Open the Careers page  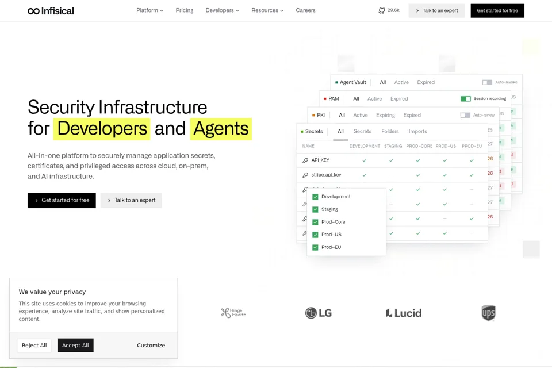pyautogui.click(x=305, y=10)
